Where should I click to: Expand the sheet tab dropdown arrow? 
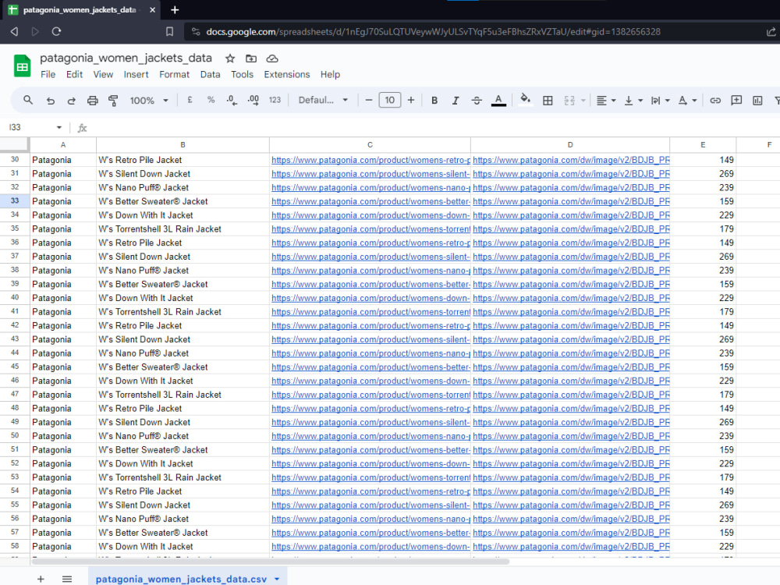point(277,579)
